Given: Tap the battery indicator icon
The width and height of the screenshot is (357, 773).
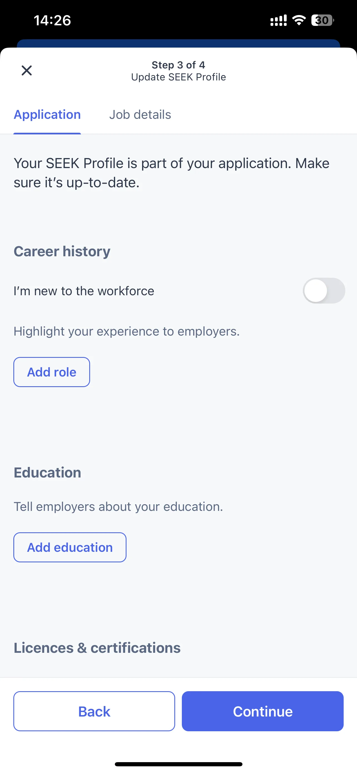Looking at the screenshot, I should pyautogui.click(x=323, y=20).
